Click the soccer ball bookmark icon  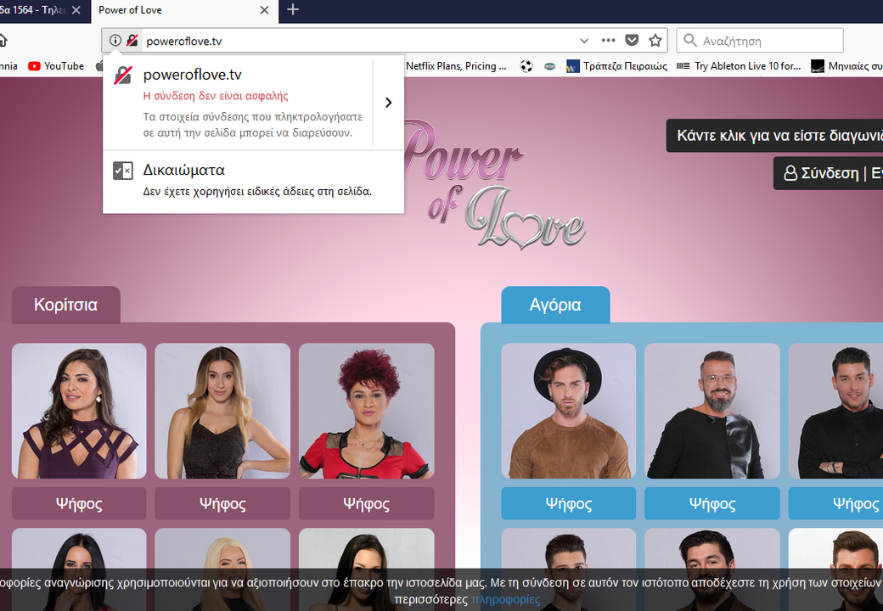[526, 66]
